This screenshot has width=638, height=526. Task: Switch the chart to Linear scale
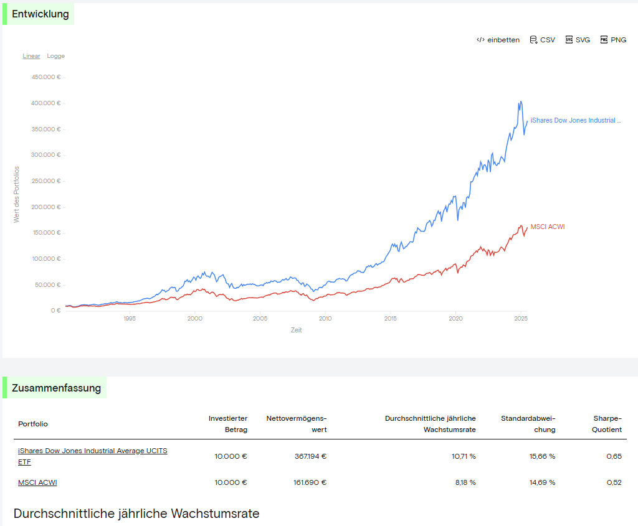(31, 56)
